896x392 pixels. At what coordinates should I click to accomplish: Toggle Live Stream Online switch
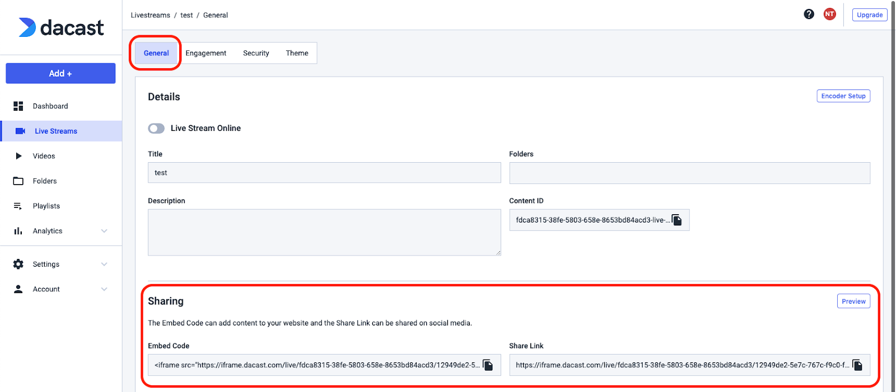[x=156, y=129]
